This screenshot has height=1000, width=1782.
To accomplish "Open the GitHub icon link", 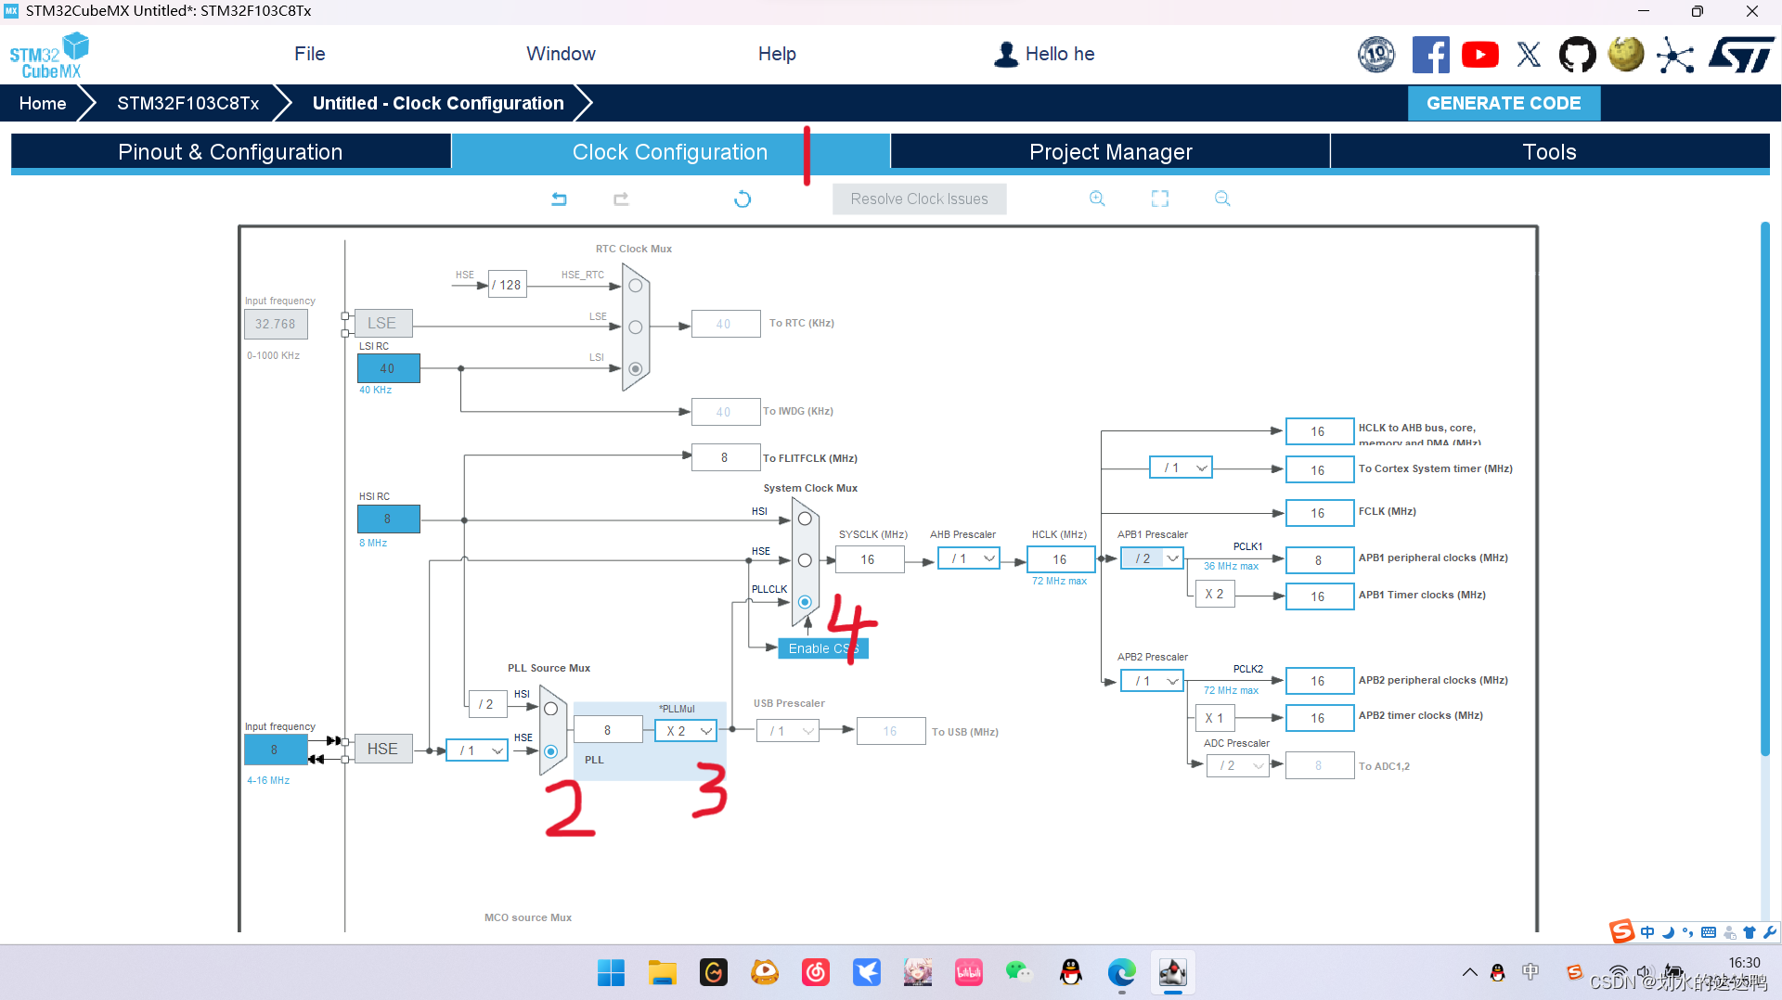I will (1577, 55).
